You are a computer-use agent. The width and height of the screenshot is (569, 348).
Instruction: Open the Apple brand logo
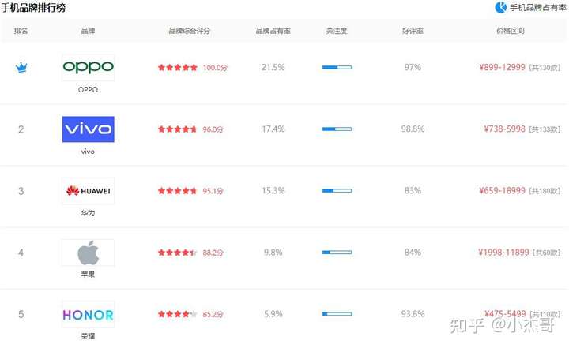tap(89, 253)
